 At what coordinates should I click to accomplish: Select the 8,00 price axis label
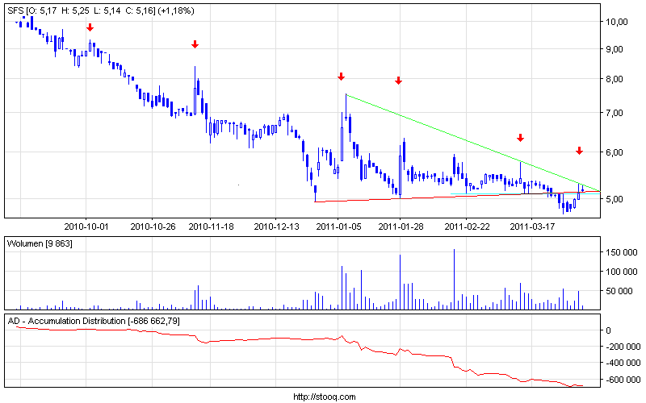615,79
